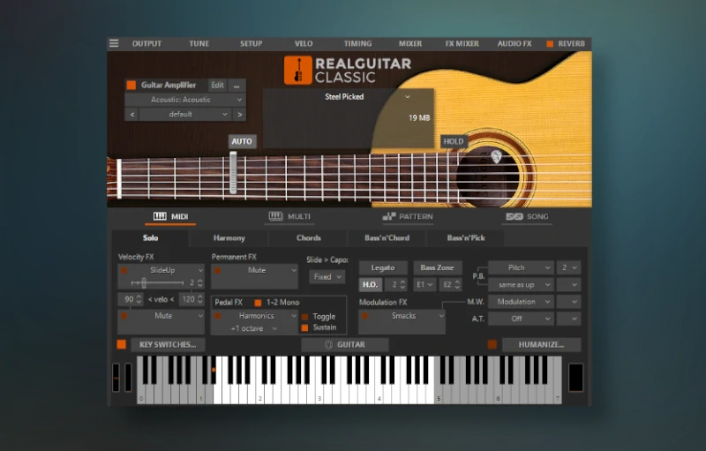This screenshot has height=451, width=706.
Task: Click the HOLD button
Action: [454, 141]
